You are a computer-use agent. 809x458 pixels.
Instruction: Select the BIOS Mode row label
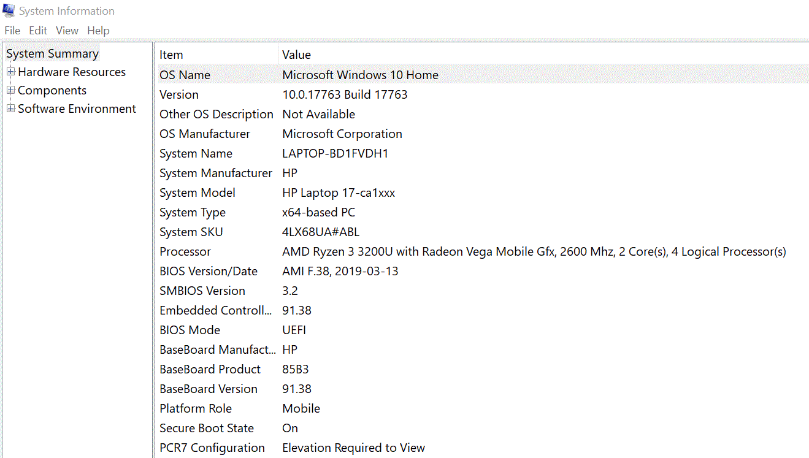[190, 330]
